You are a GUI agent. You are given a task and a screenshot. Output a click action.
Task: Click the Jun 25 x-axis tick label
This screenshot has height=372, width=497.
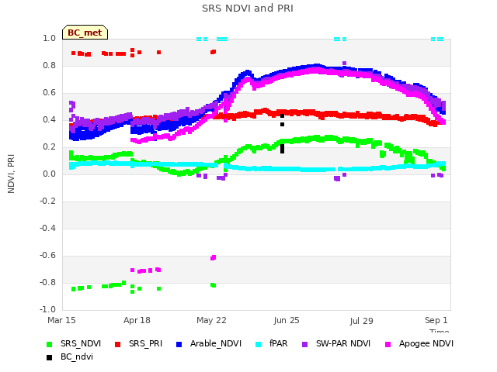287,320
